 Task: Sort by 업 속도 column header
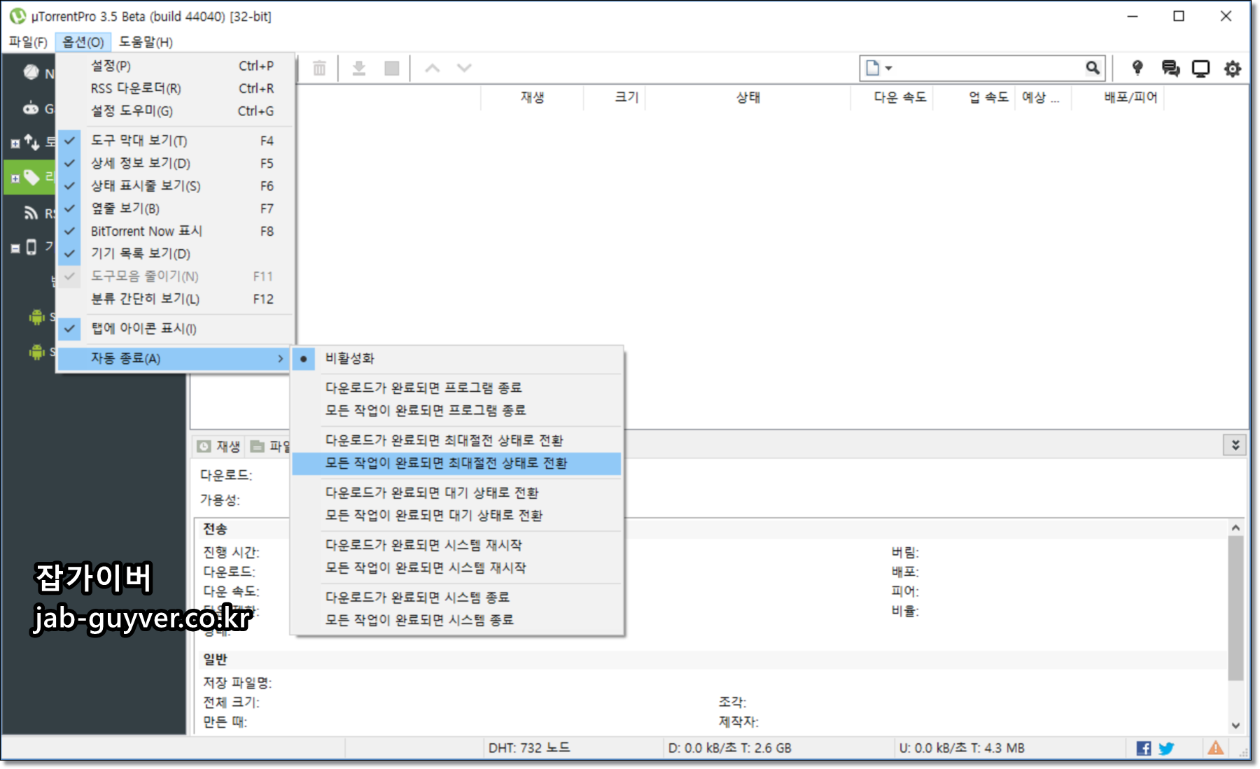pos(974,97)
